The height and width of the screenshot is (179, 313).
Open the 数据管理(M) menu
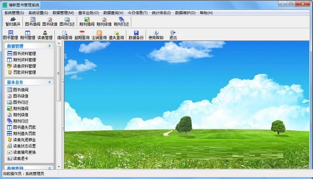coord(63,13)
